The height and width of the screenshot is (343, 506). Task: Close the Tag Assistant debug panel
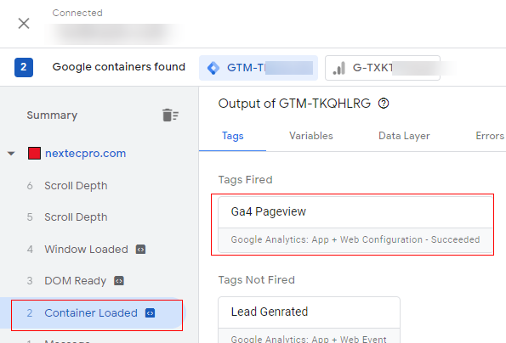(24, 24)
